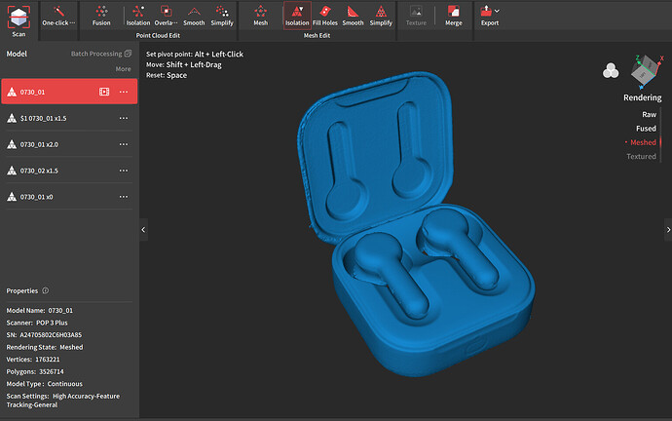Click Rendering State: Meshed text

[45, 347]
